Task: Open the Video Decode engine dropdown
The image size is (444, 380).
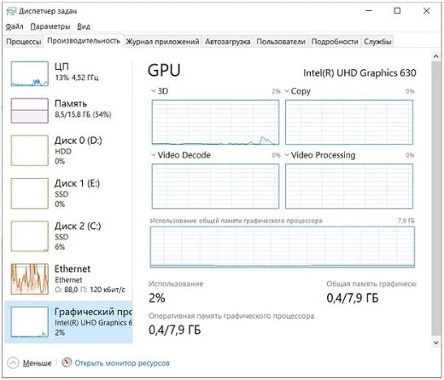Action: [154, 155]
